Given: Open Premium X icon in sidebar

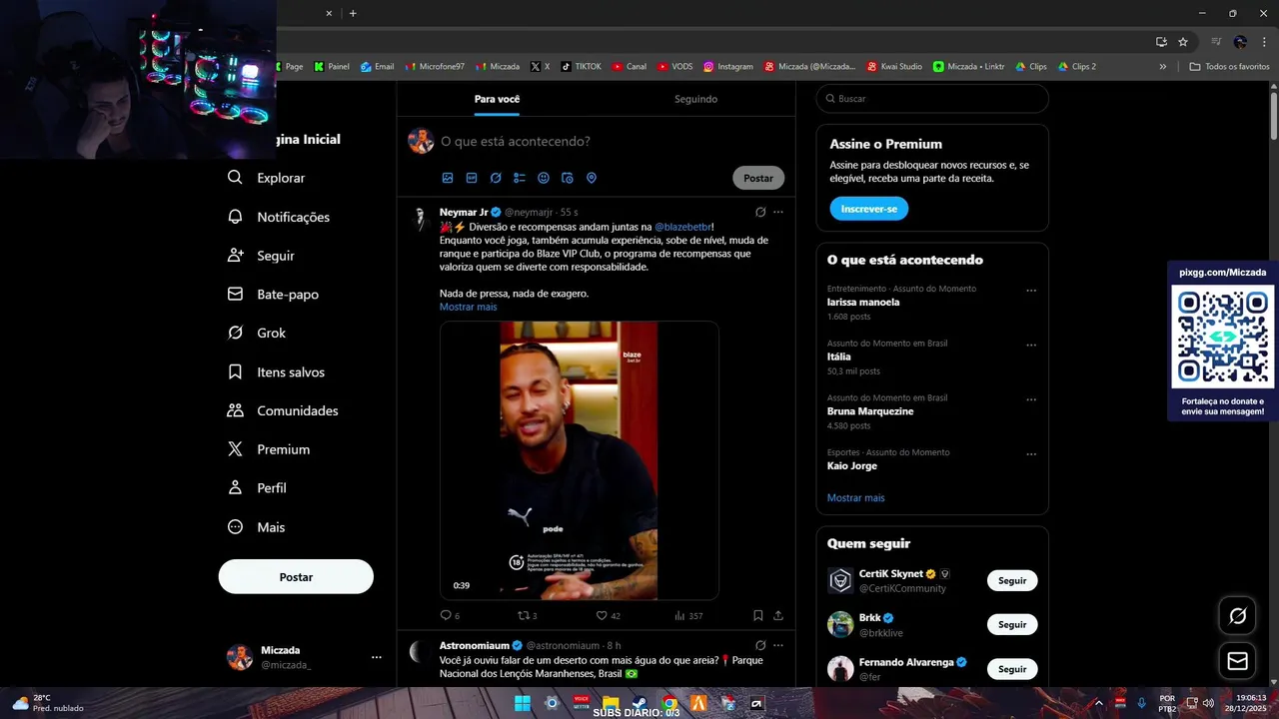Looking at the screenshot, I should [x=235, y=449].
